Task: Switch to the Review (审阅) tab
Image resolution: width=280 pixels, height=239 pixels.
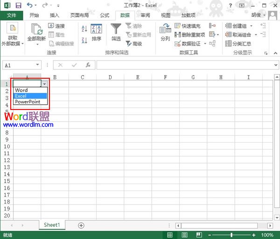Action: click(145, 15)
